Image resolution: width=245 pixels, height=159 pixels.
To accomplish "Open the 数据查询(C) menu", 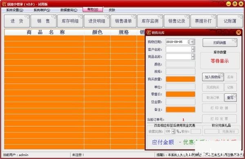I will (x=69, y=10).
